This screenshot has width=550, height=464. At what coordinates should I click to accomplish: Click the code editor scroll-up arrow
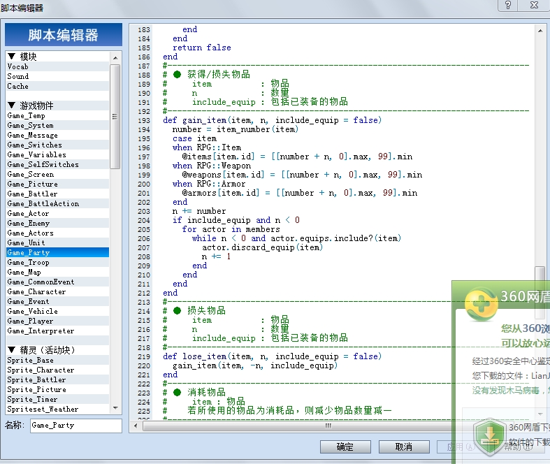(540, 31)
